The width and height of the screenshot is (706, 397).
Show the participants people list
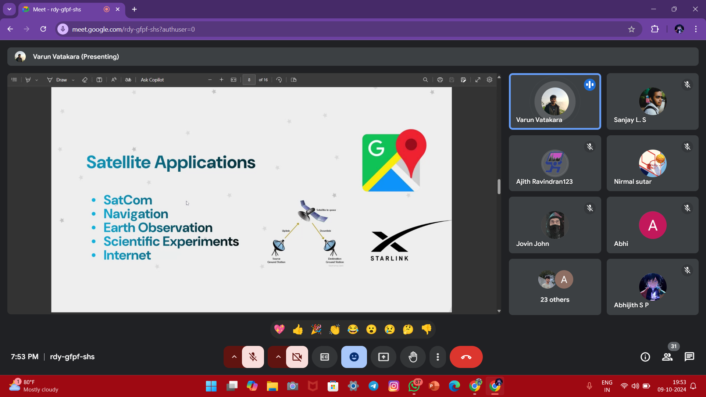[667, 357]
